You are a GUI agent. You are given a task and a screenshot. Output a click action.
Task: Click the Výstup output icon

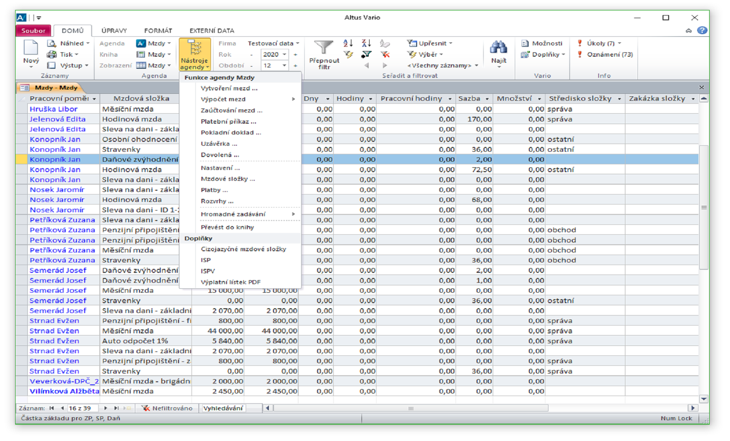pos(52,65)
